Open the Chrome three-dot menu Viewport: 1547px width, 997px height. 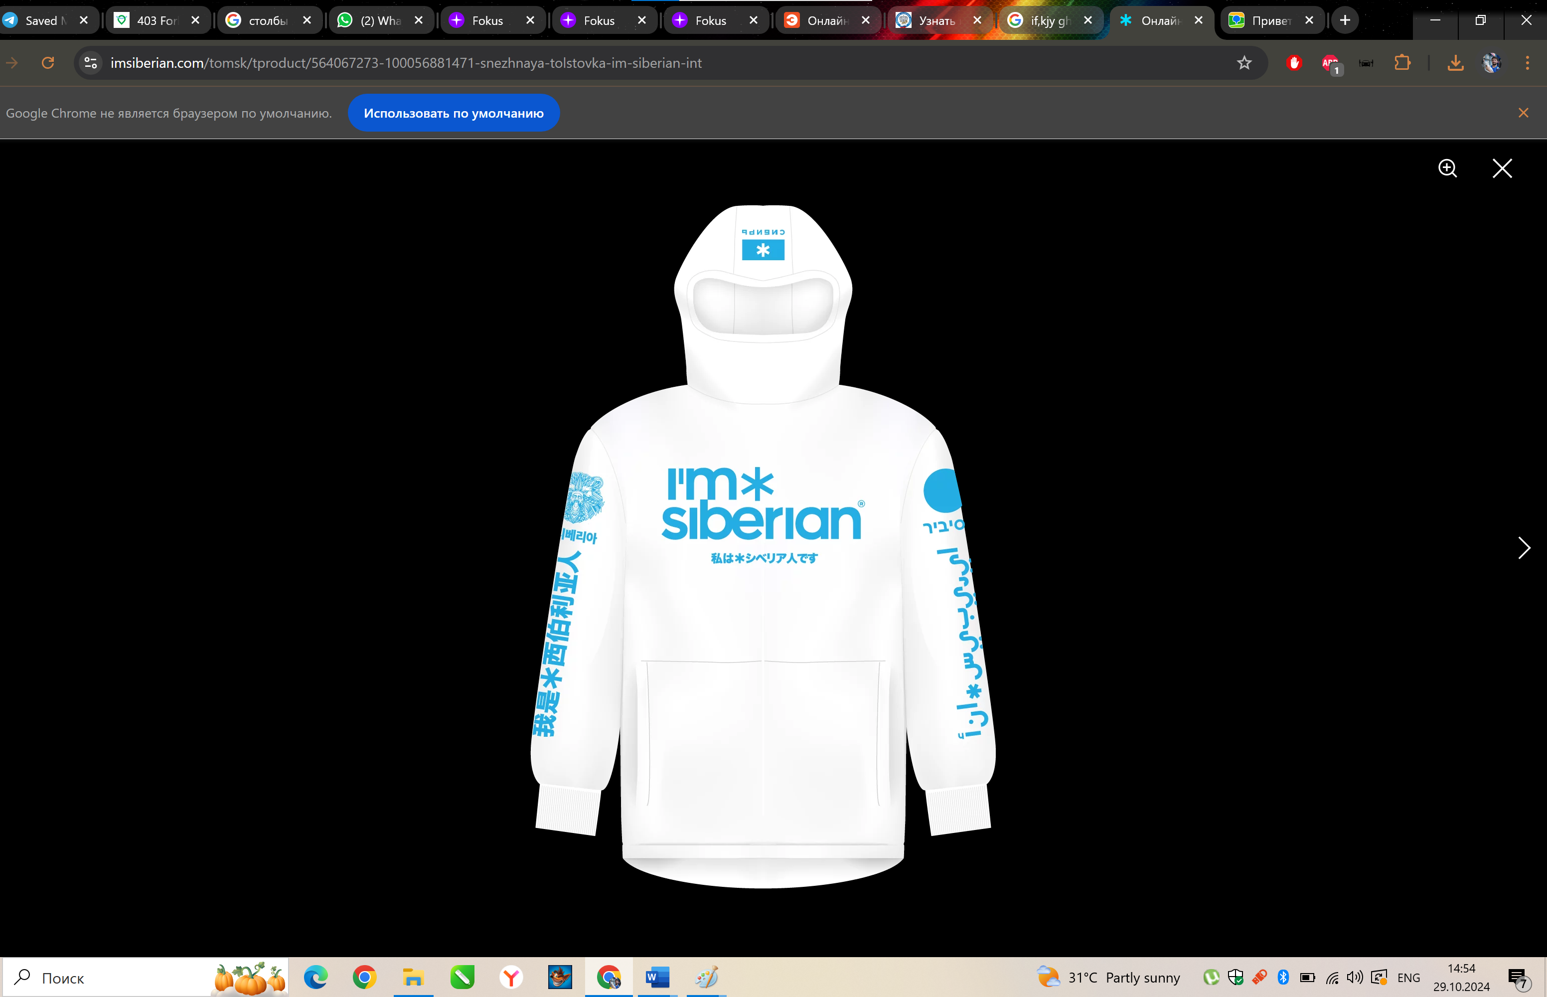click(x=1528, y=63)
